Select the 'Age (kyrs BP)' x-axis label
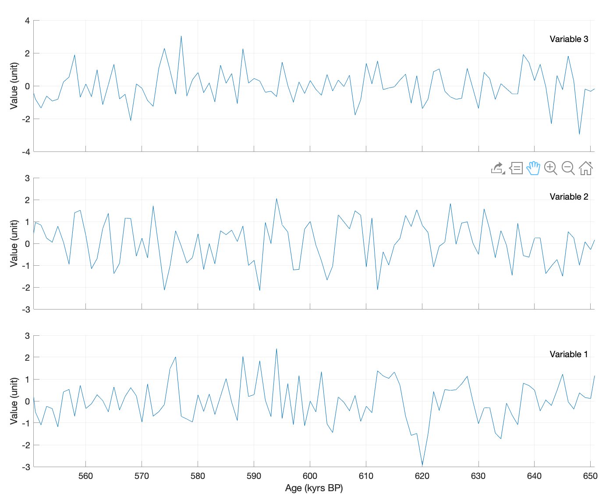Image resolution: width=613 pixels, height=503 pixels. (x=314, y=488)
